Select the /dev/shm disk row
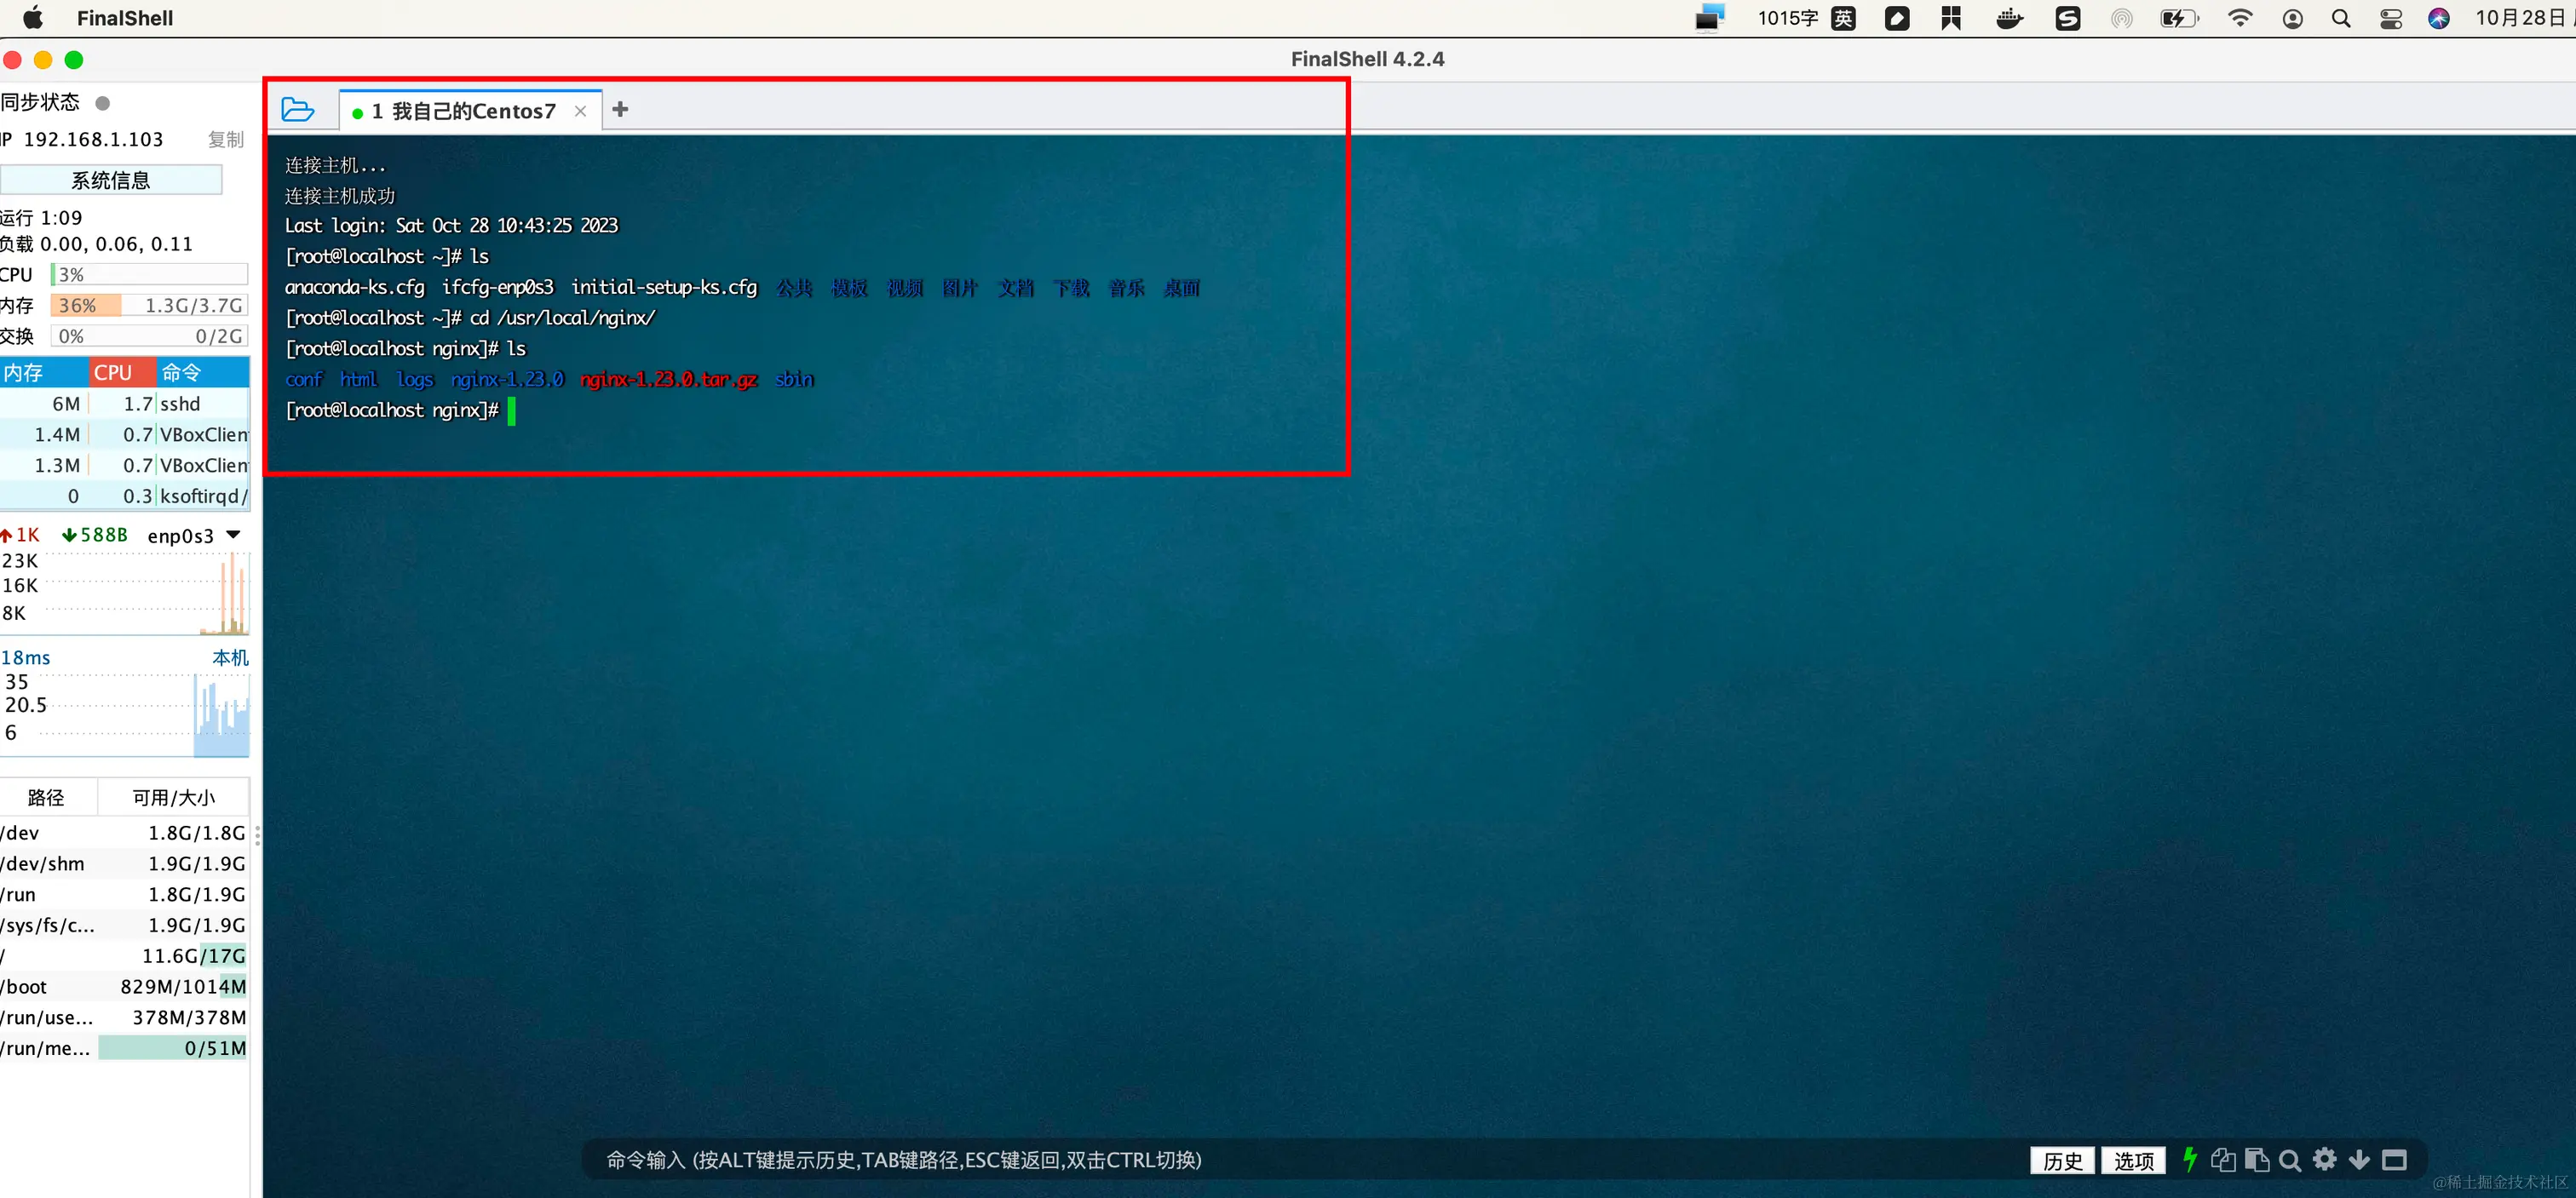The width and height of the screenshot is (2576, 1198). click(x=124, y=863)
